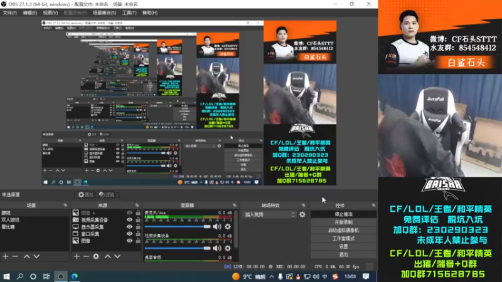
Task: Pop out the 转场特效 dock icon
Action: 303,206
